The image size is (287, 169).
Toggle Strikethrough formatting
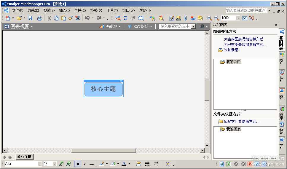point(92,164)
